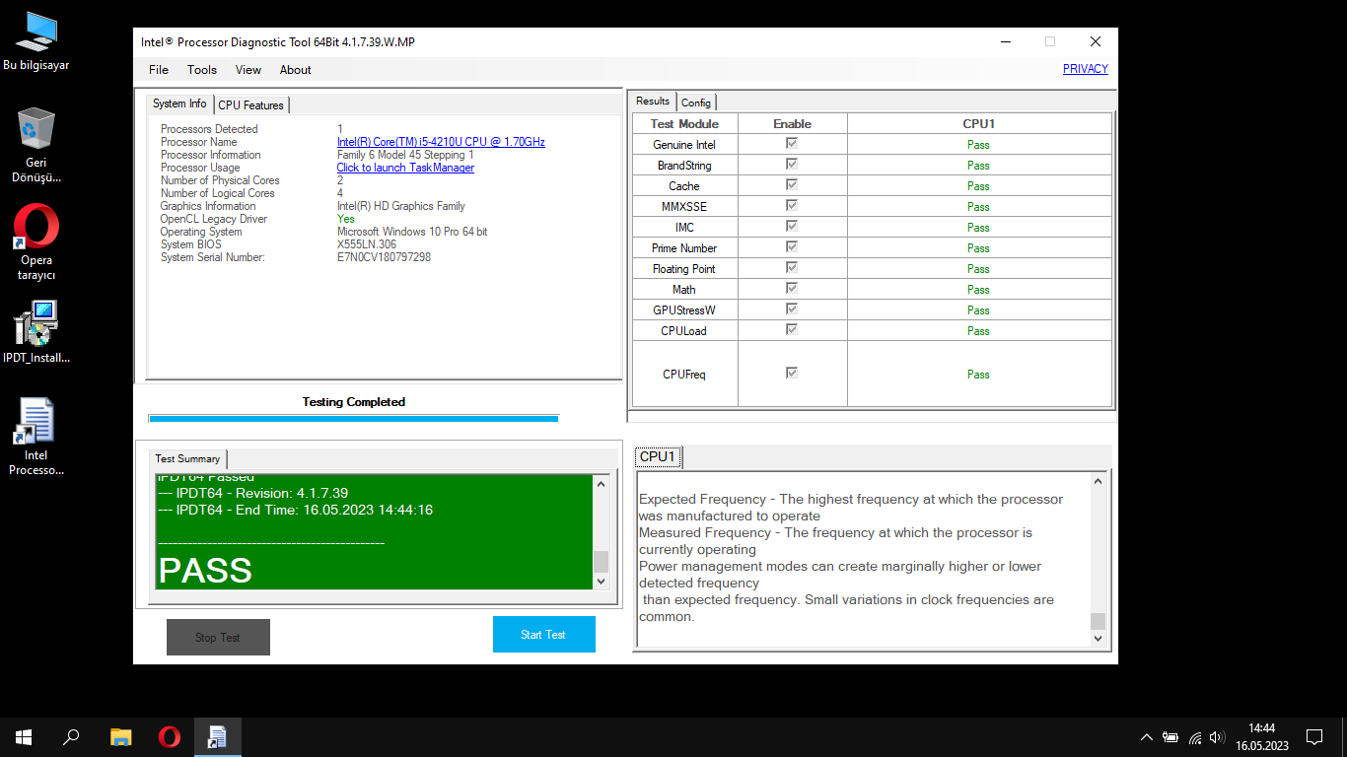Click the Test Module column header
Screen dimensions: 1347x757
click(684, 123)
